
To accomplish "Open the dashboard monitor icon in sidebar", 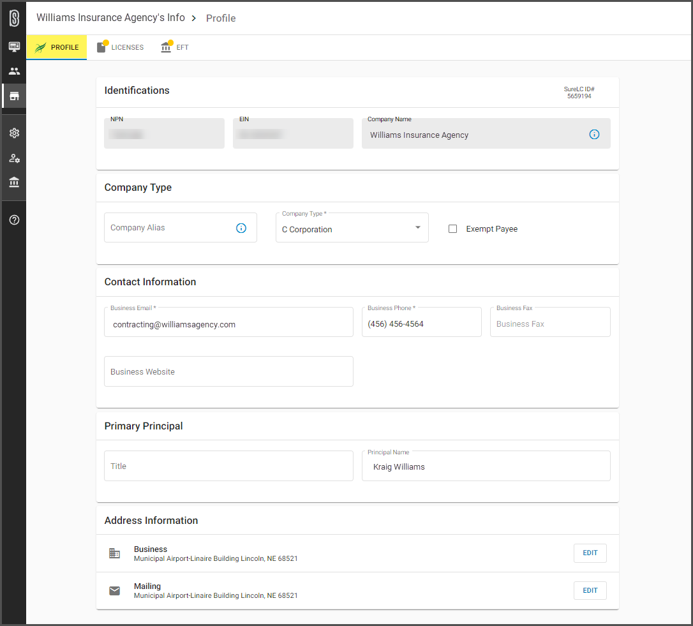I will tap(14, 47).
